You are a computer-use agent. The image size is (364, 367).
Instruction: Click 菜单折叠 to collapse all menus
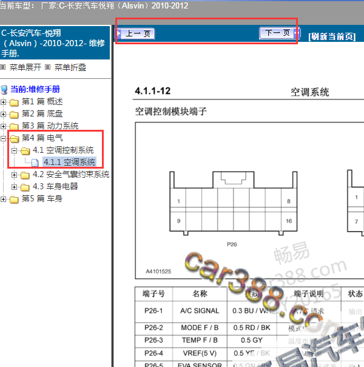point(70,67)
